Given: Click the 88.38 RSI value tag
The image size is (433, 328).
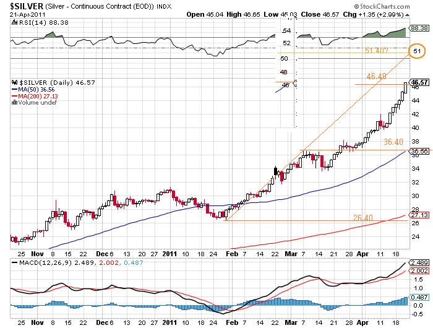Looking at the screenshot, I should click(419, 28).
